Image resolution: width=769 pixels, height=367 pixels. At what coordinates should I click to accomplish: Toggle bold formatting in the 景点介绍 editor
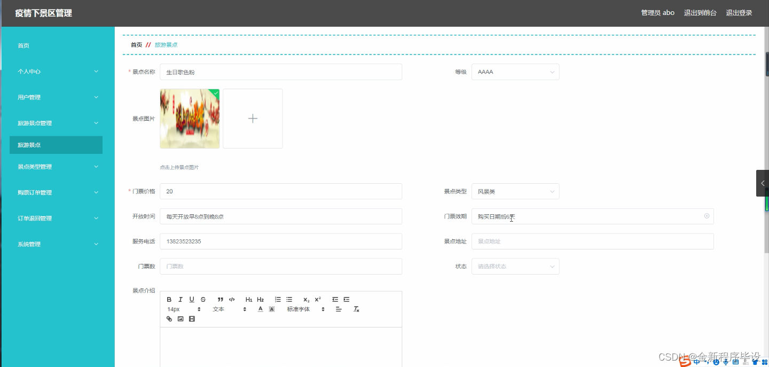point(169,299)
